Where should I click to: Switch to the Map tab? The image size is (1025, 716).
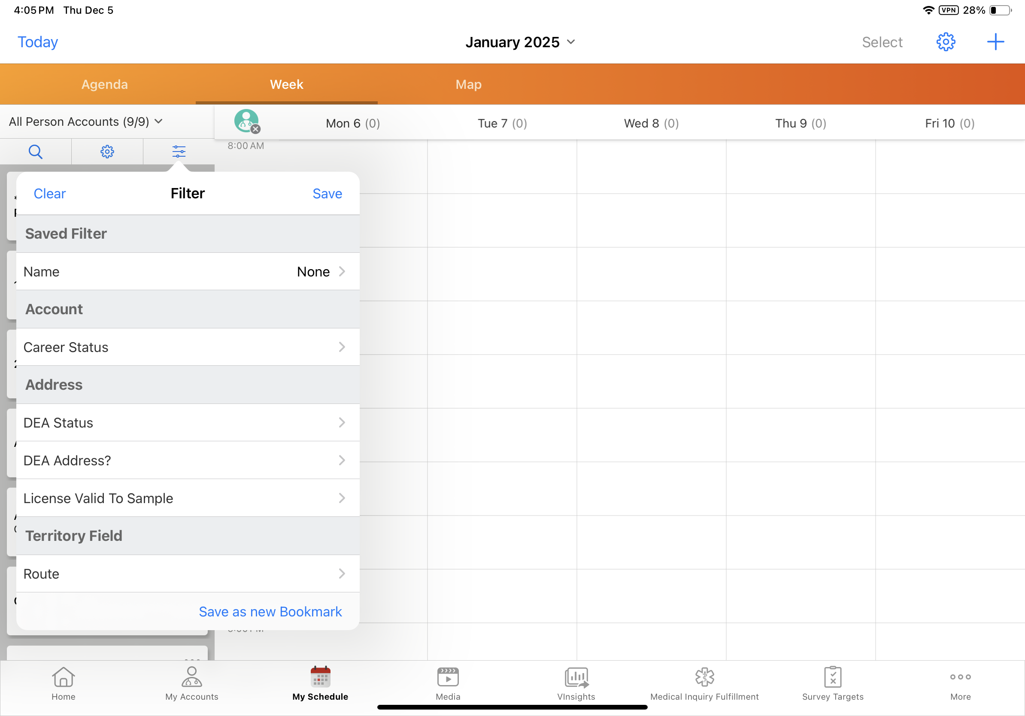coord(468,85)
